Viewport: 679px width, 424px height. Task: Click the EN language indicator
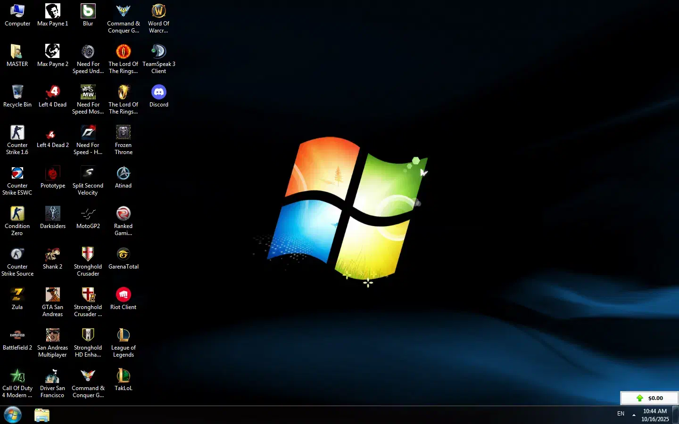621,414
